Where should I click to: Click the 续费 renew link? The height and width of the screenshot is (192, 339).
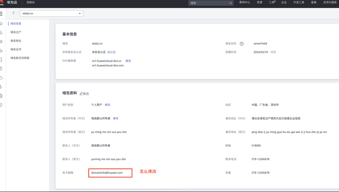click(x=273, y=52)
